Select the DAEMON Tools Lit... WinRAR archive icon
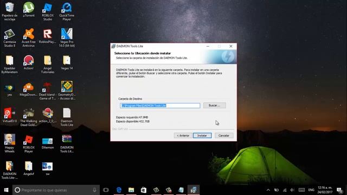This screenshot has height=195, width=347. tap(67, 144)
